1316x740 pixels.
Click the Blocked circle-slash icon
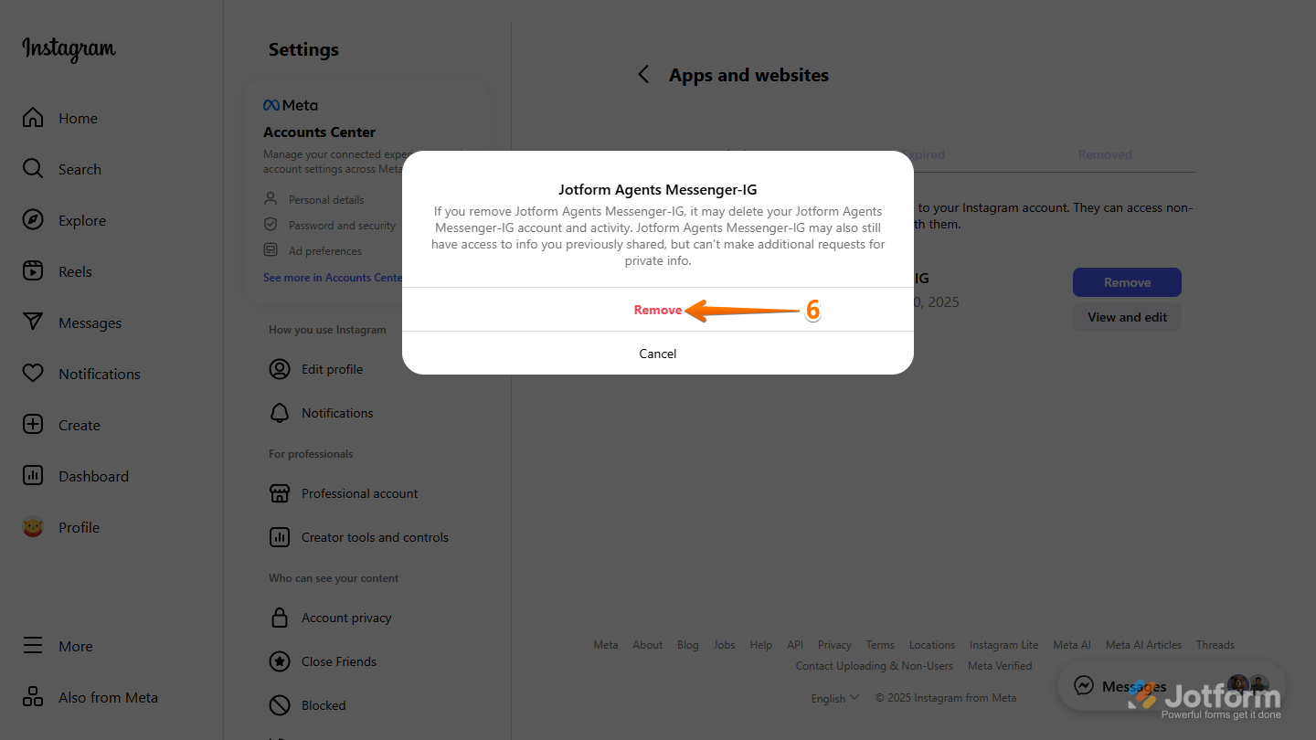[280, 705]
